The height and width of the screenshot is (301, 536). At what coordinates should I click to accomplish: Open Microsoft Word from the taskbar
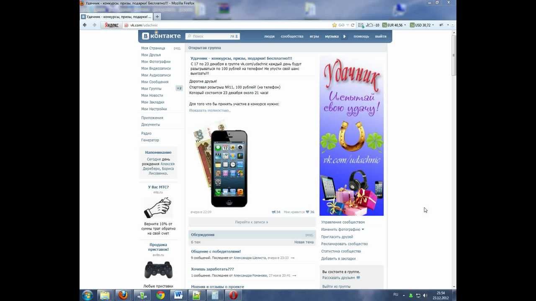[x=179, y=295]
